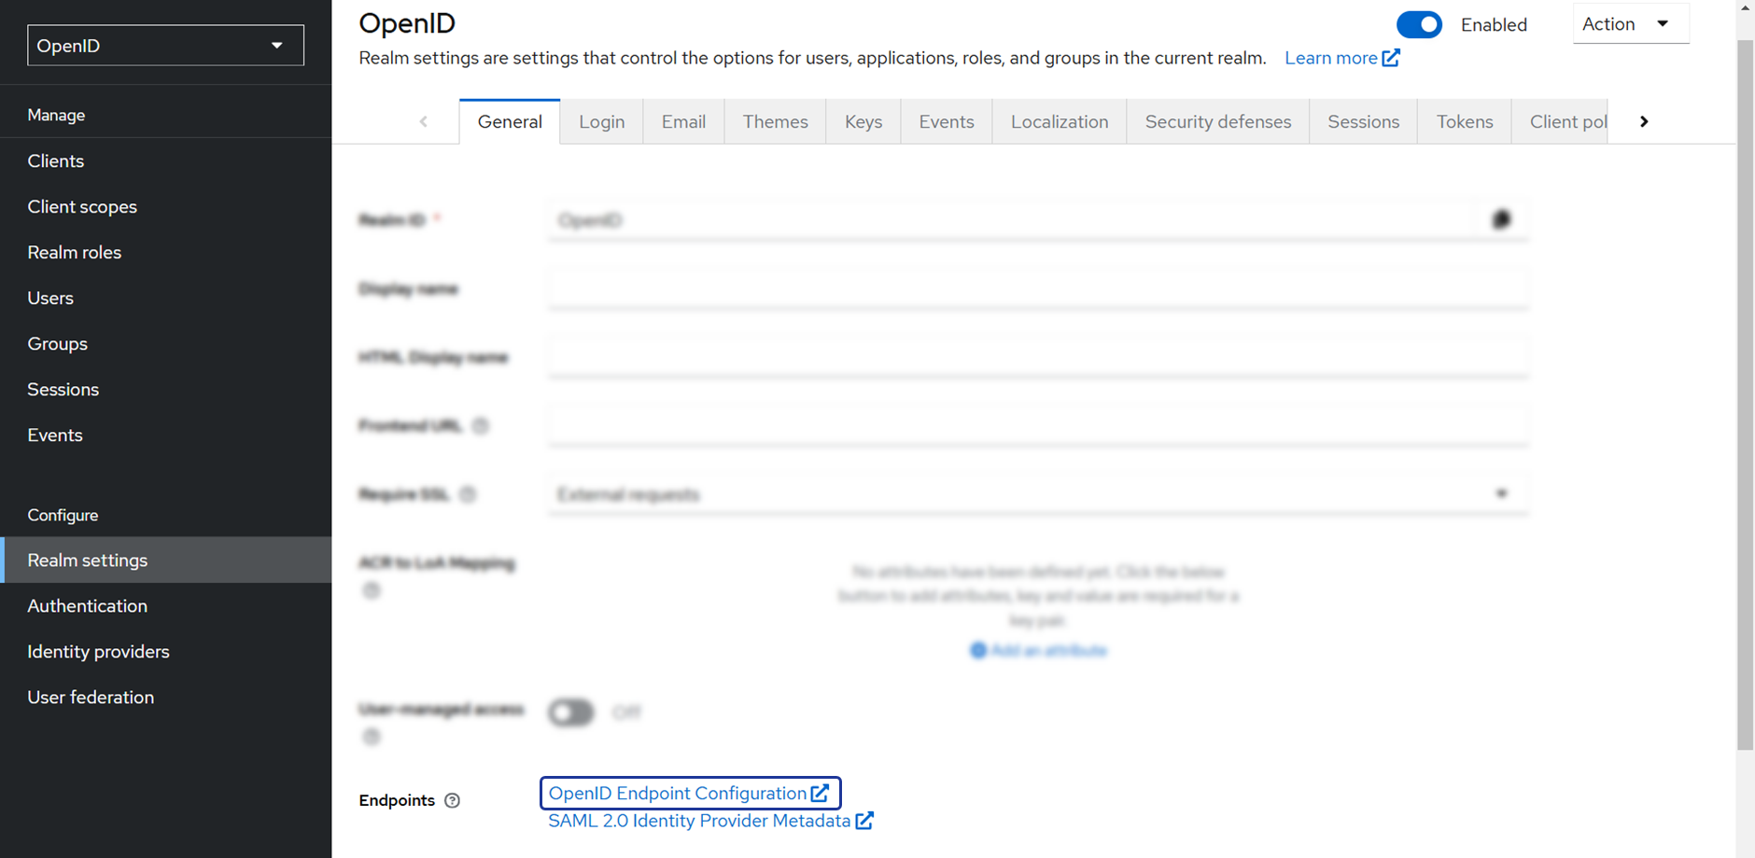Screen dimensions: 1755x858
Task: Switch to the Tokens tab
Action: [1465, 121]
